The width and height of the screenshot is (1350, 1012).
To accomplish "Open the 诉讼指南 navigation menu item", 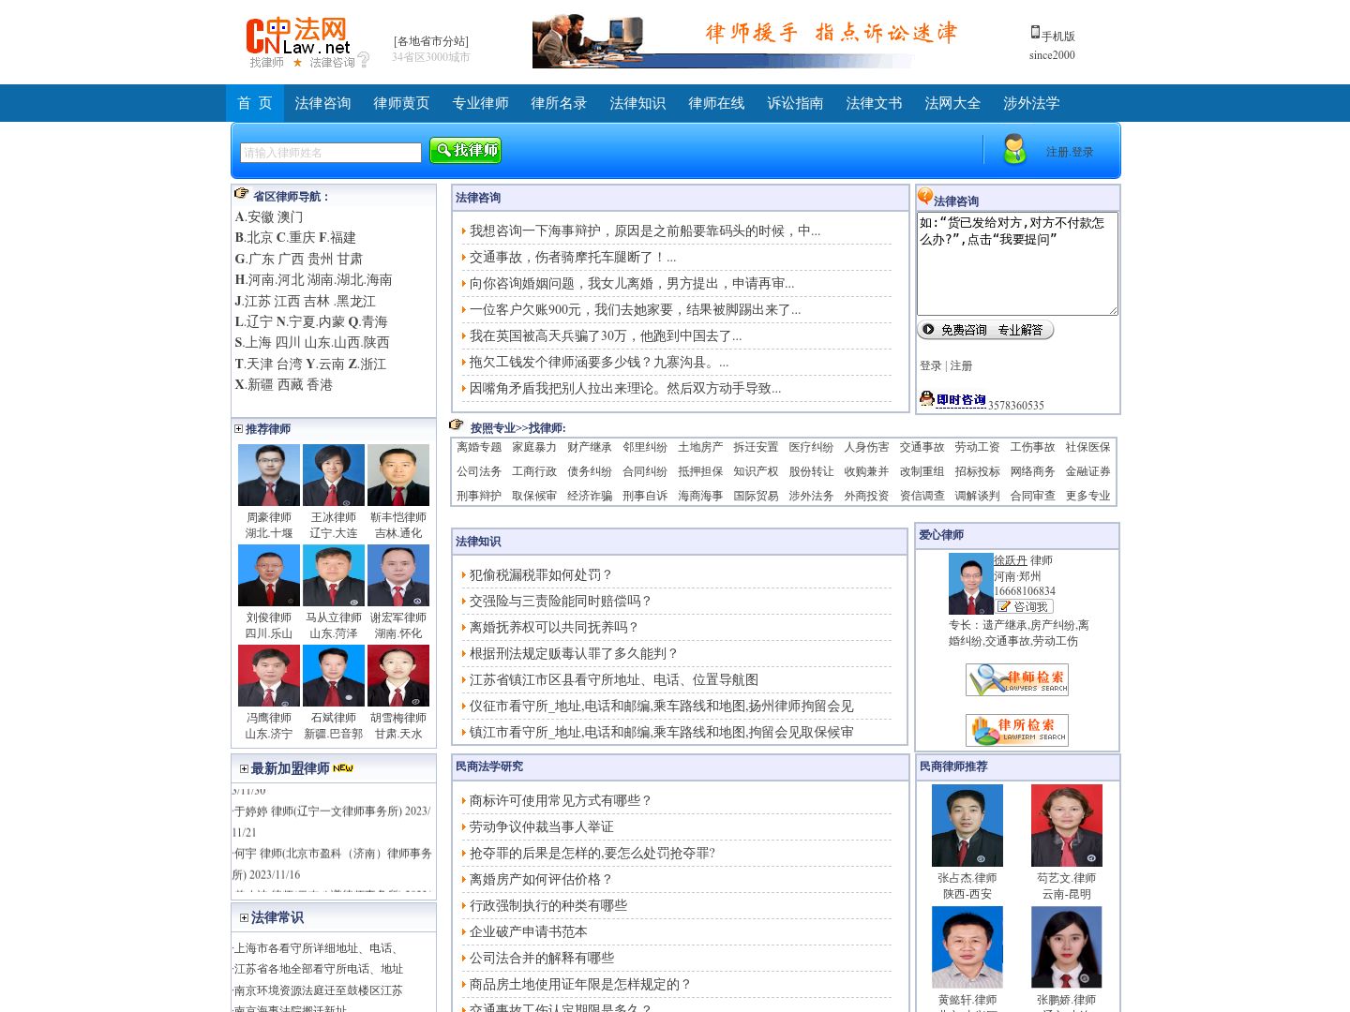I will (795, 103).
